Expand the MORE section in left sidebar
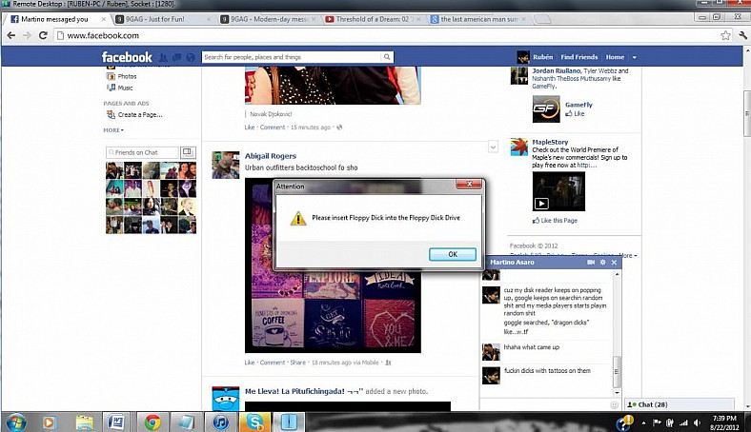 113,129
